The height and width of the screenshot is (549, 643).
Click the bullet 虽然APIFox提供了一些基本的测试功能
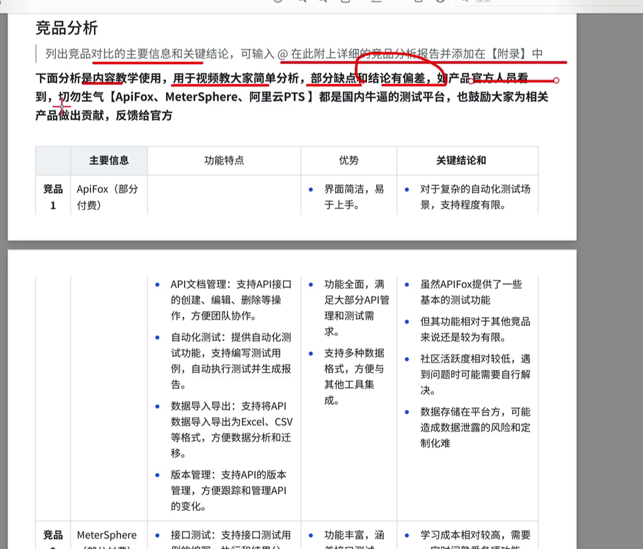coord(471,292)
